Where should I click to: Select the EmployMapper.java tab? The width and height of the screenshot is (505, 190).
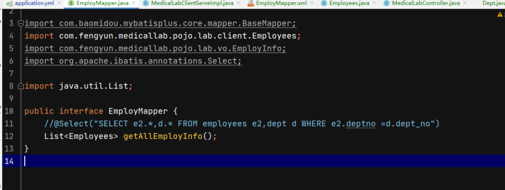[x=102, y=4]
